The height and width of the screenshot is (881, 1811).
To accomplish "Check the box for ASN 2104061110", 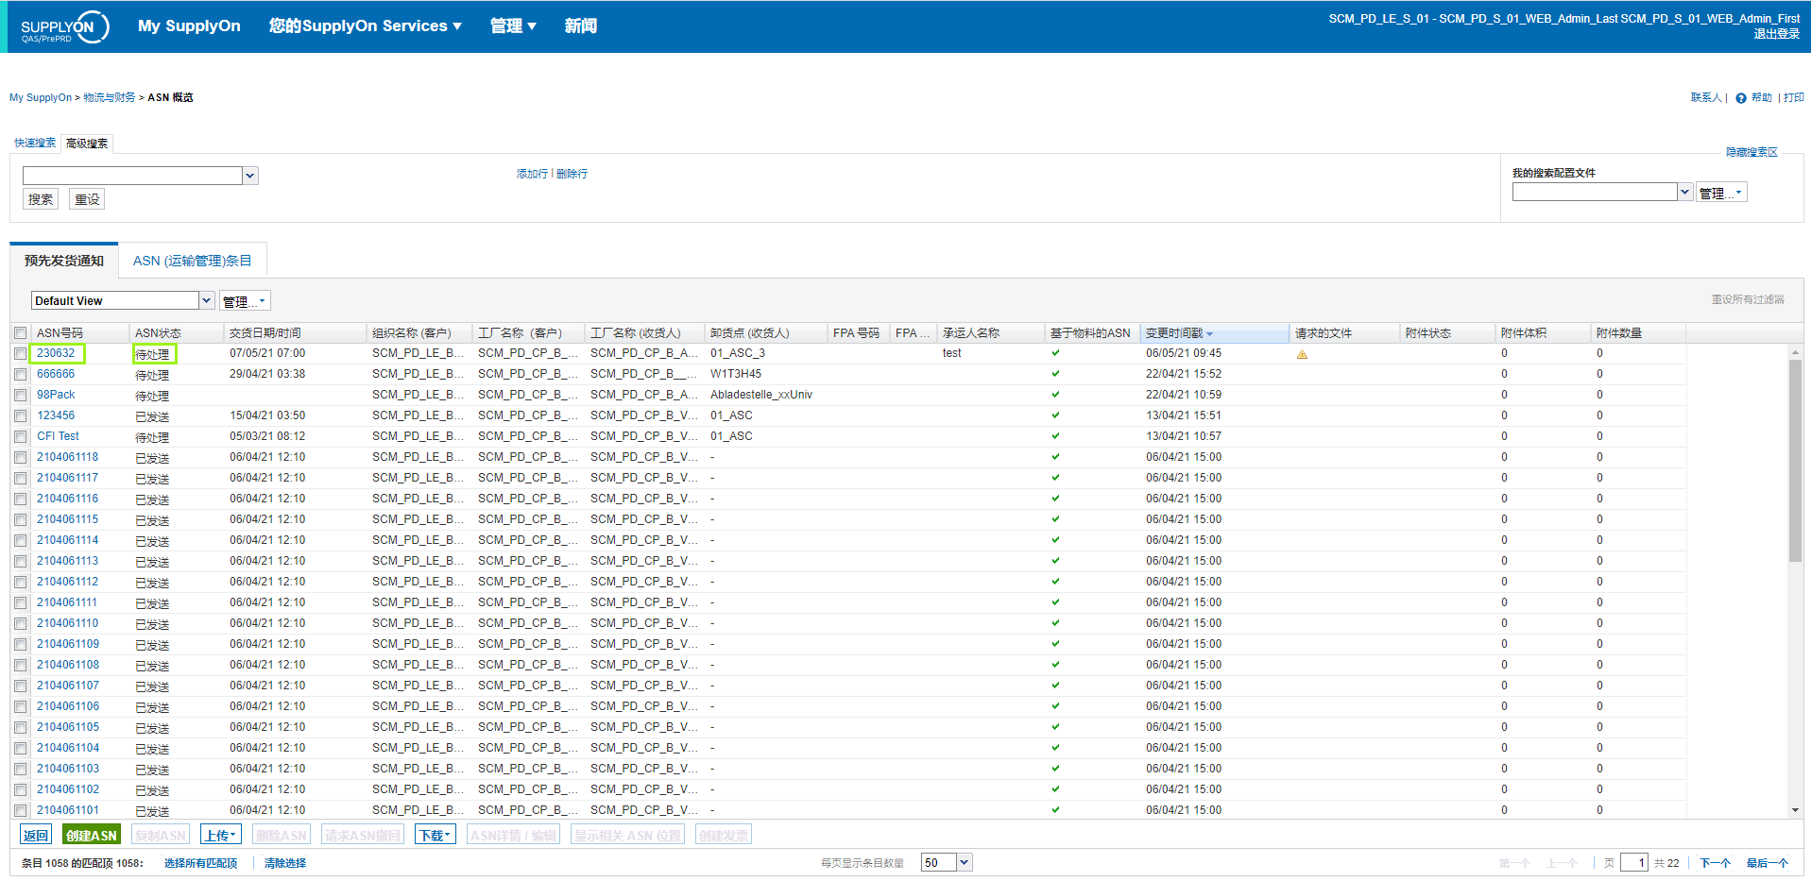I will click(x=20, y=623).
